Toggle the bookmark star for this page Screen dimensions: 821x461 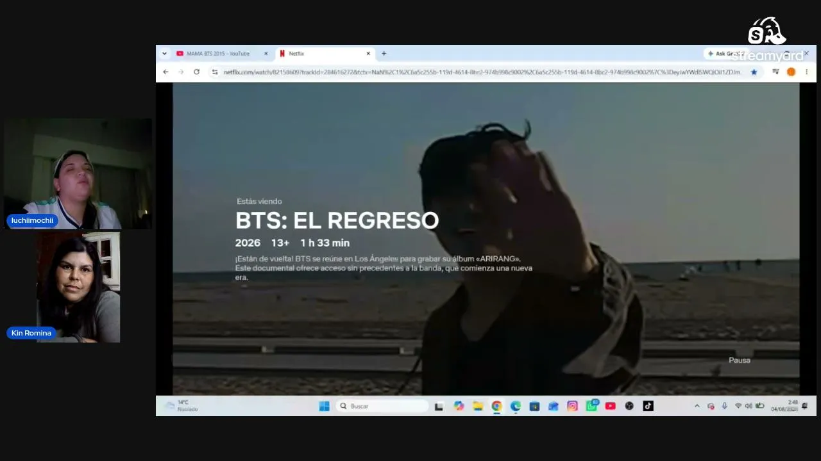click(754, 72)
